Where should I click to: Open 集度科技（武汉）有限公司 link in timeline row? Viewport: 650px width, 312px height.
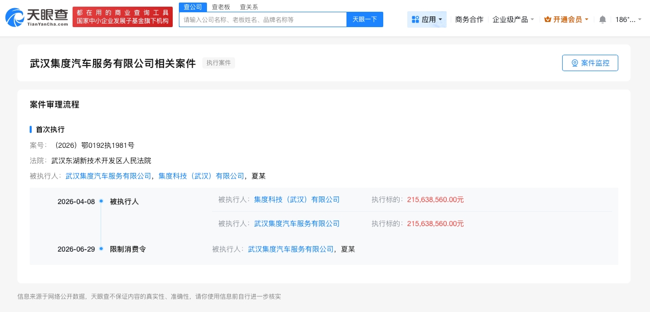click(x=297, y=199)
